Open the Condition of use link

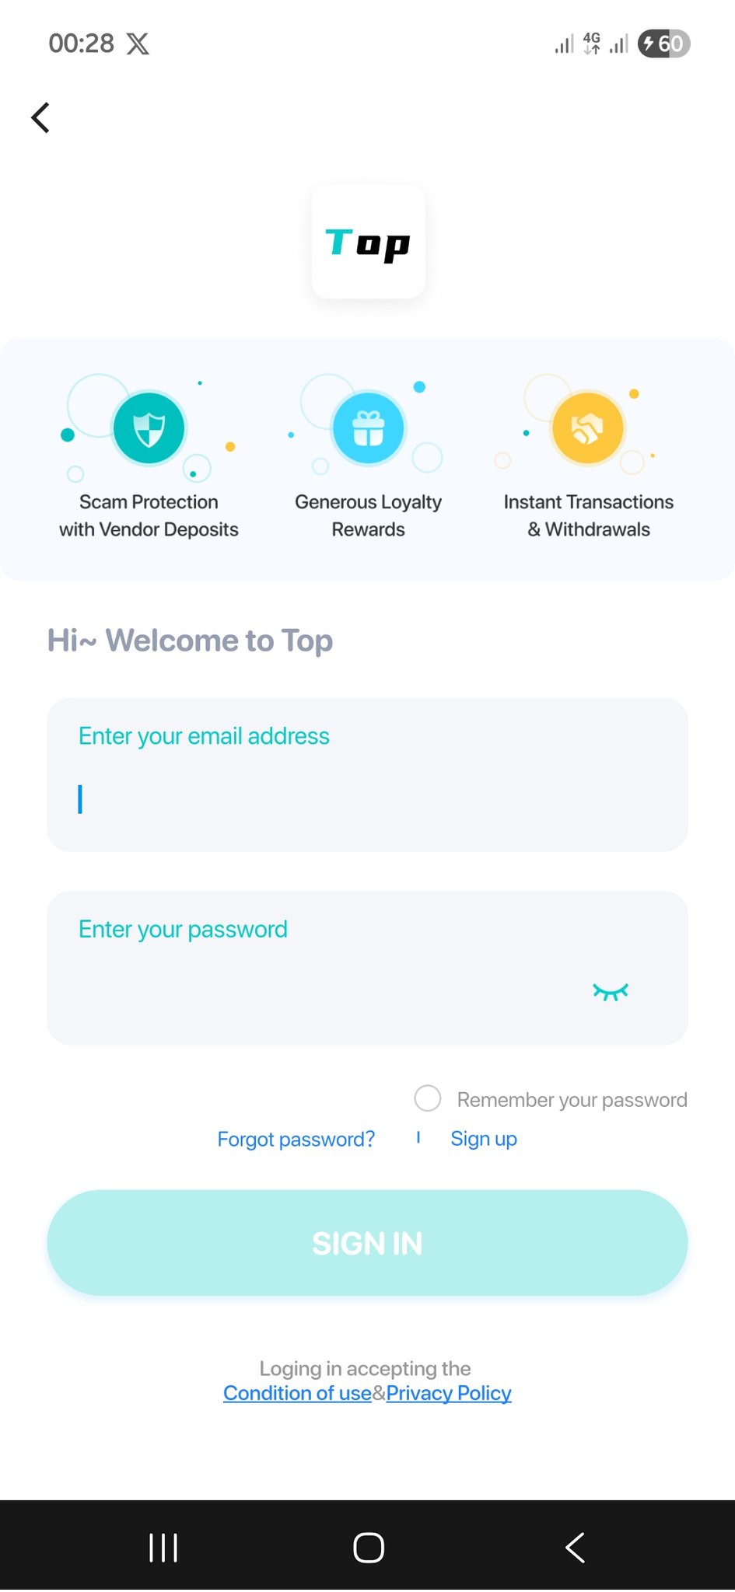pyautogui.click(x=297, y=1394)
